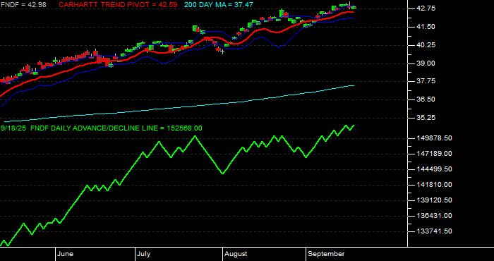Click the 139120.50 axis value
This screenshot has width=494, height=261.
[x=434, y=200]
